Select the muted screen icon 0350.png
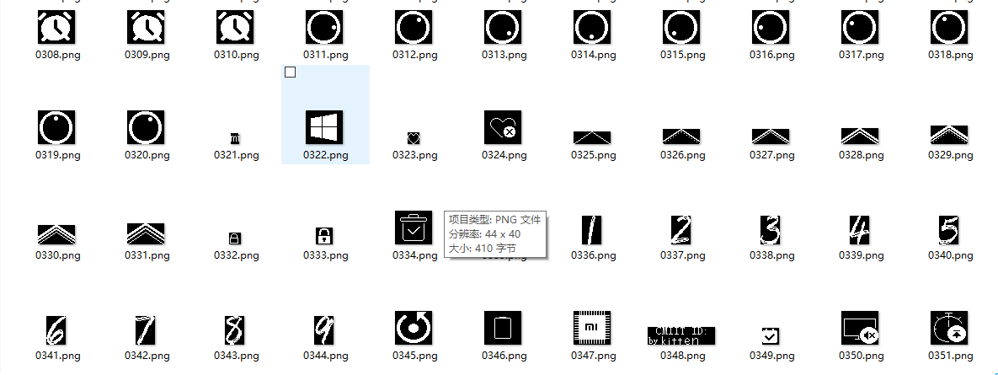 pos(860,328)
